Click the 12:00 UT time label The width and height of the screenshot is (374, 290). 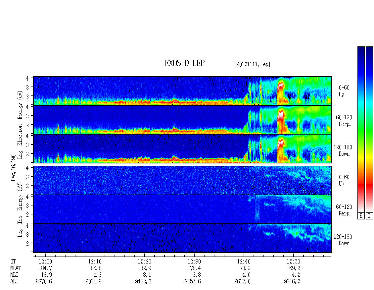tap(45, 261)
